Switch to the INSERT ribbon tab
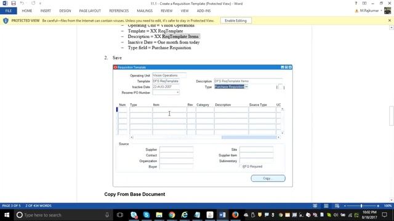This screenshot has height=221, width=394. click(x=46, y=11)
